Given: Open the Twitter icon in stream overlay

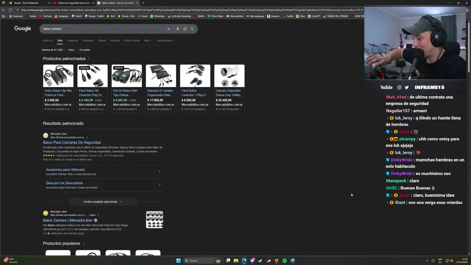Looking at the screenshot, I should (x=407, y=87).
